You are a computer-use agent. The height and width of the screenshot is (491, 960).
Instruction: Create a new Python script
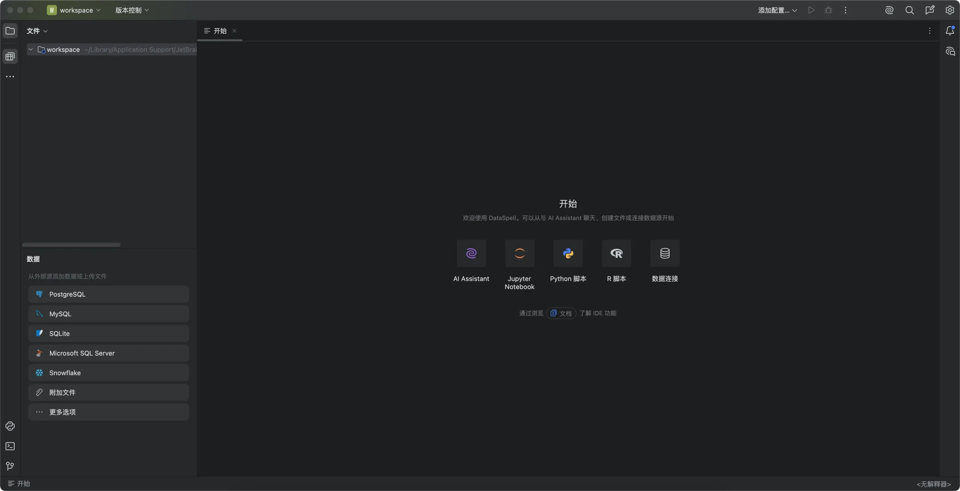point(568,254)
